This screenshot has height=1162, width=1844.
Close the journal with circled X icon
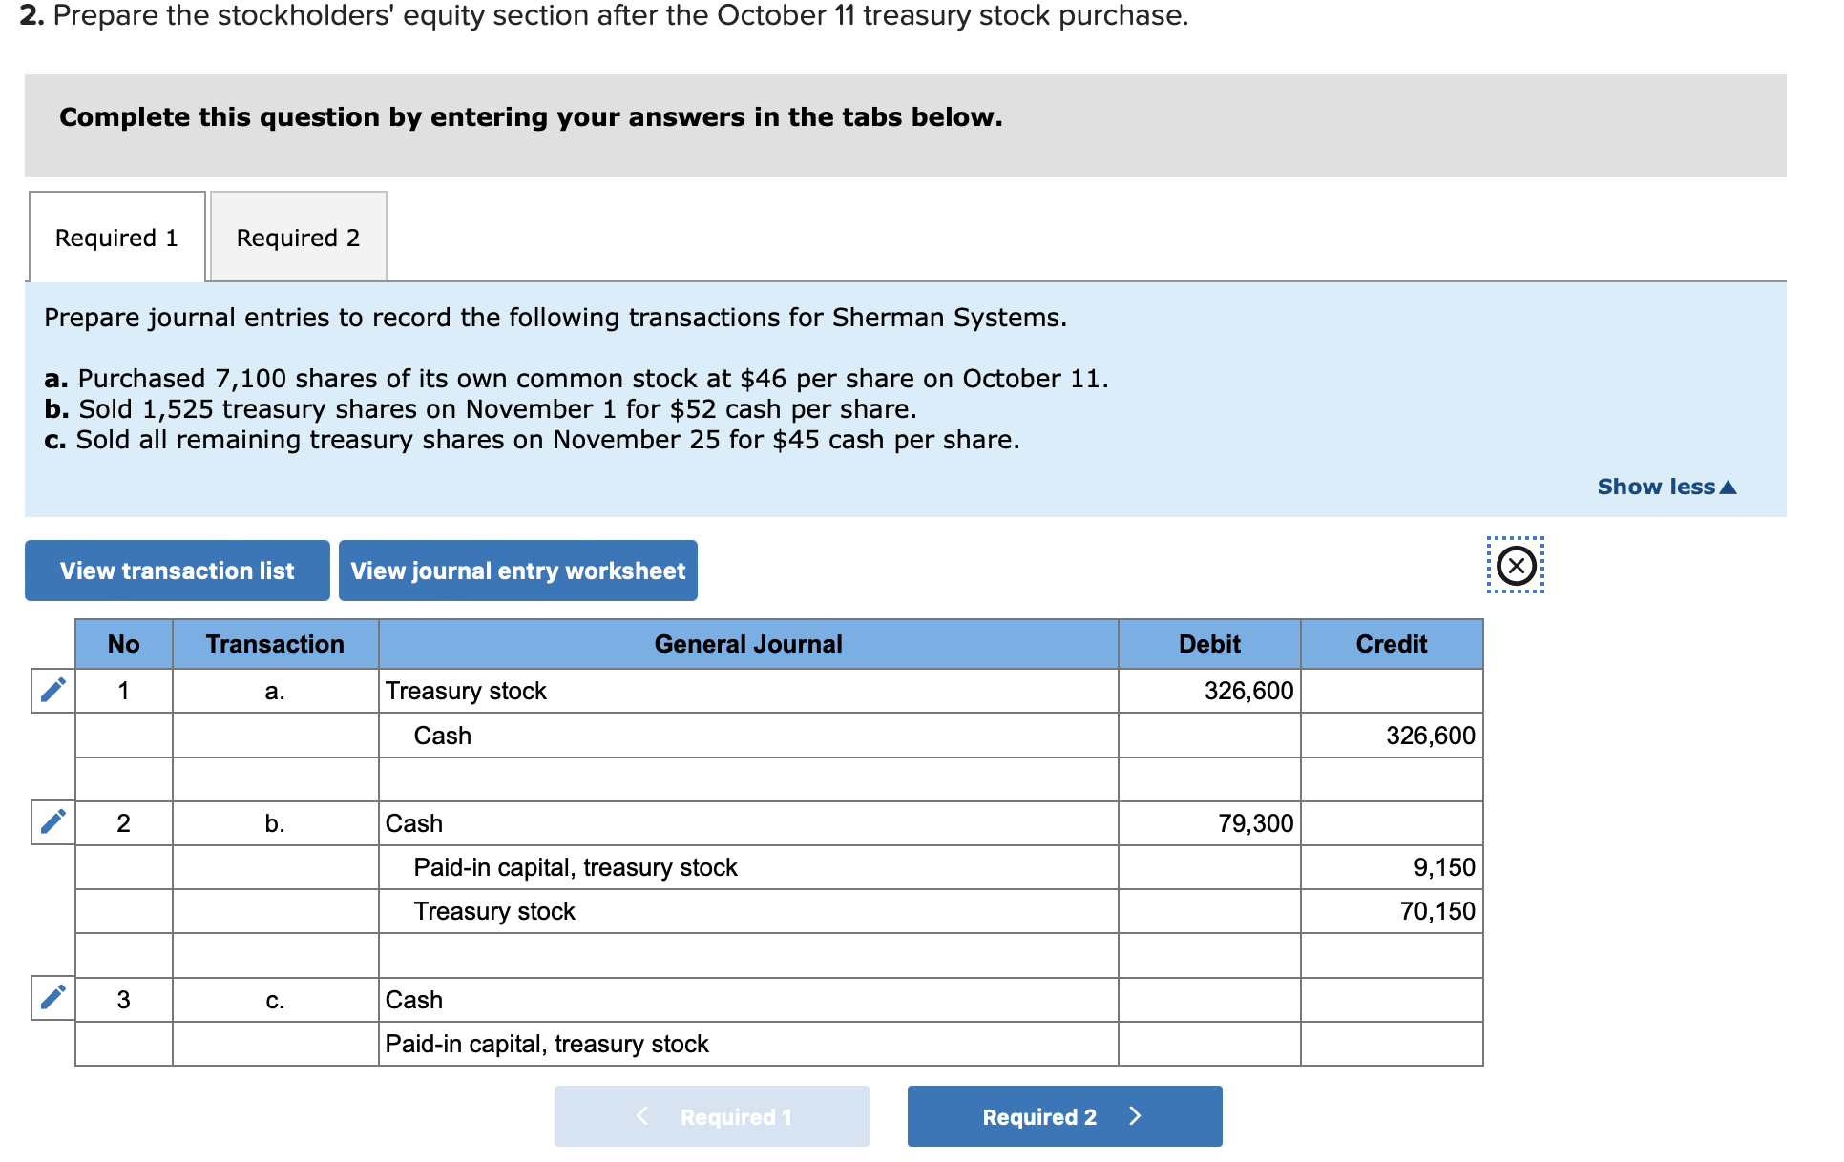click(1516, 566)
